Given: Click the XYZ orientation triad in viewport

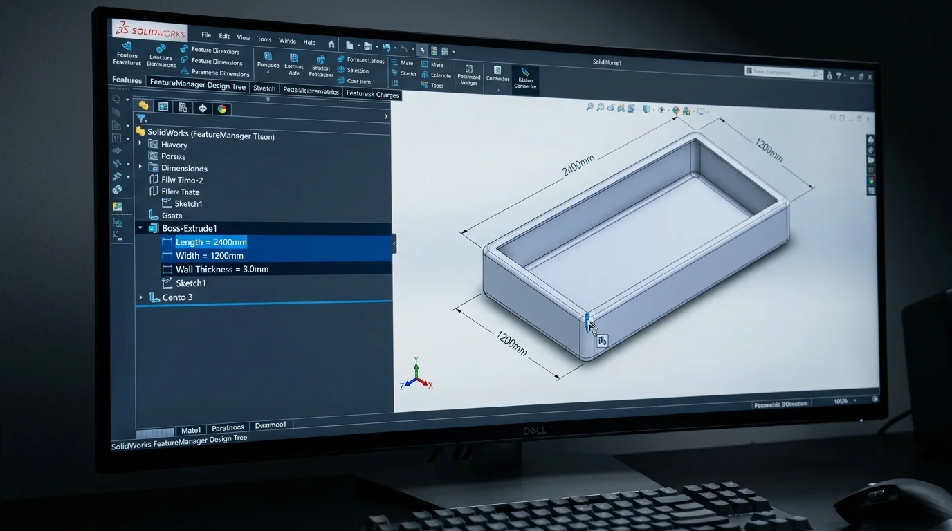Looking at the screenshot, I should click(x=416, y=374).
